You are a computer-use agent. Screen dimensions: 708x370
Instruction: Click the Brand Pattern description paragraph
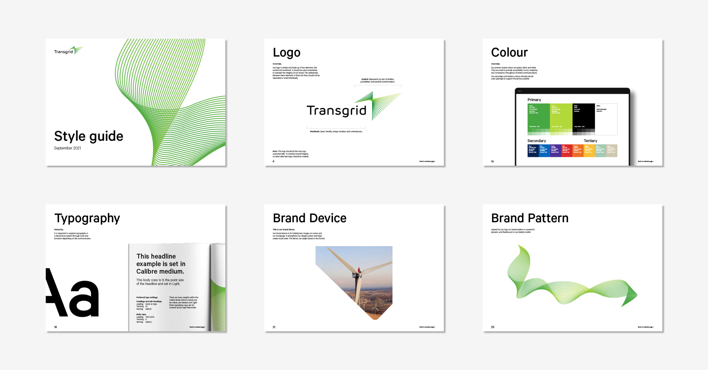[x=513, y=231]
